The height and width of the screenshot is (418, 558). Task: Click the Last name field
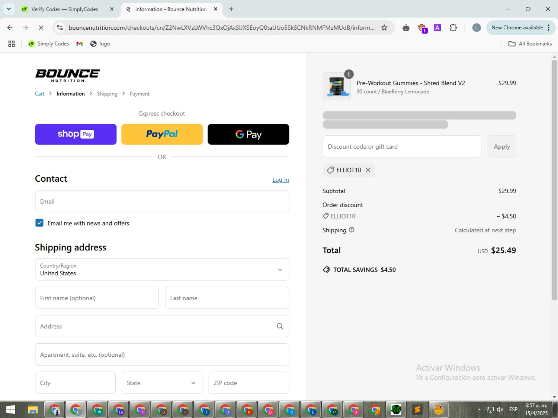pos(227,298)
